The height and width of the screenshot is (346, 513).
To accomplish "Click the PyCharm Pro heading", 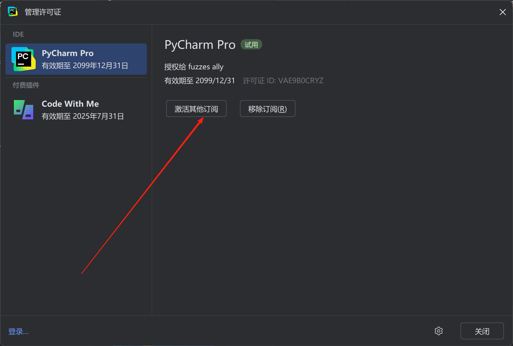I will (x=200, y=45).
